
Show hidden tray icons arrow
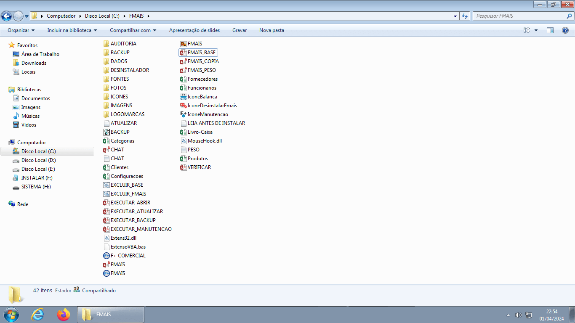point(508,315)
